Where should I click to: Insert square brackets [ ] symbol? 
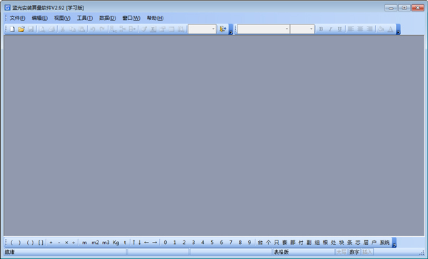41,243
